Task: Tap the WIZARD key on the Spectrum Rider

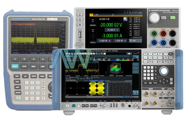Action: point(18,93)
